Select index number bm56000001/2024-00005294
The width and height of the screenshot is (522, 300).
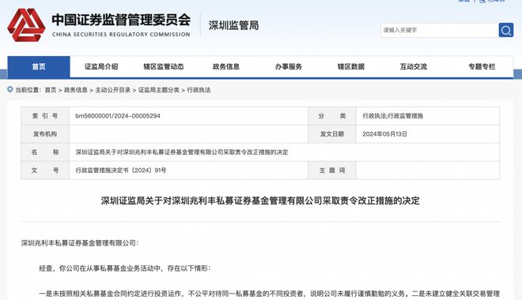118,116
